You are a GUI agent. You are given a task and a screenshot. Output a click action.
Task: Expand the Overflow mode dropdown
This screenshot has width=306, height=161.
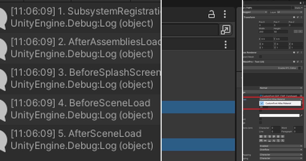281,149
